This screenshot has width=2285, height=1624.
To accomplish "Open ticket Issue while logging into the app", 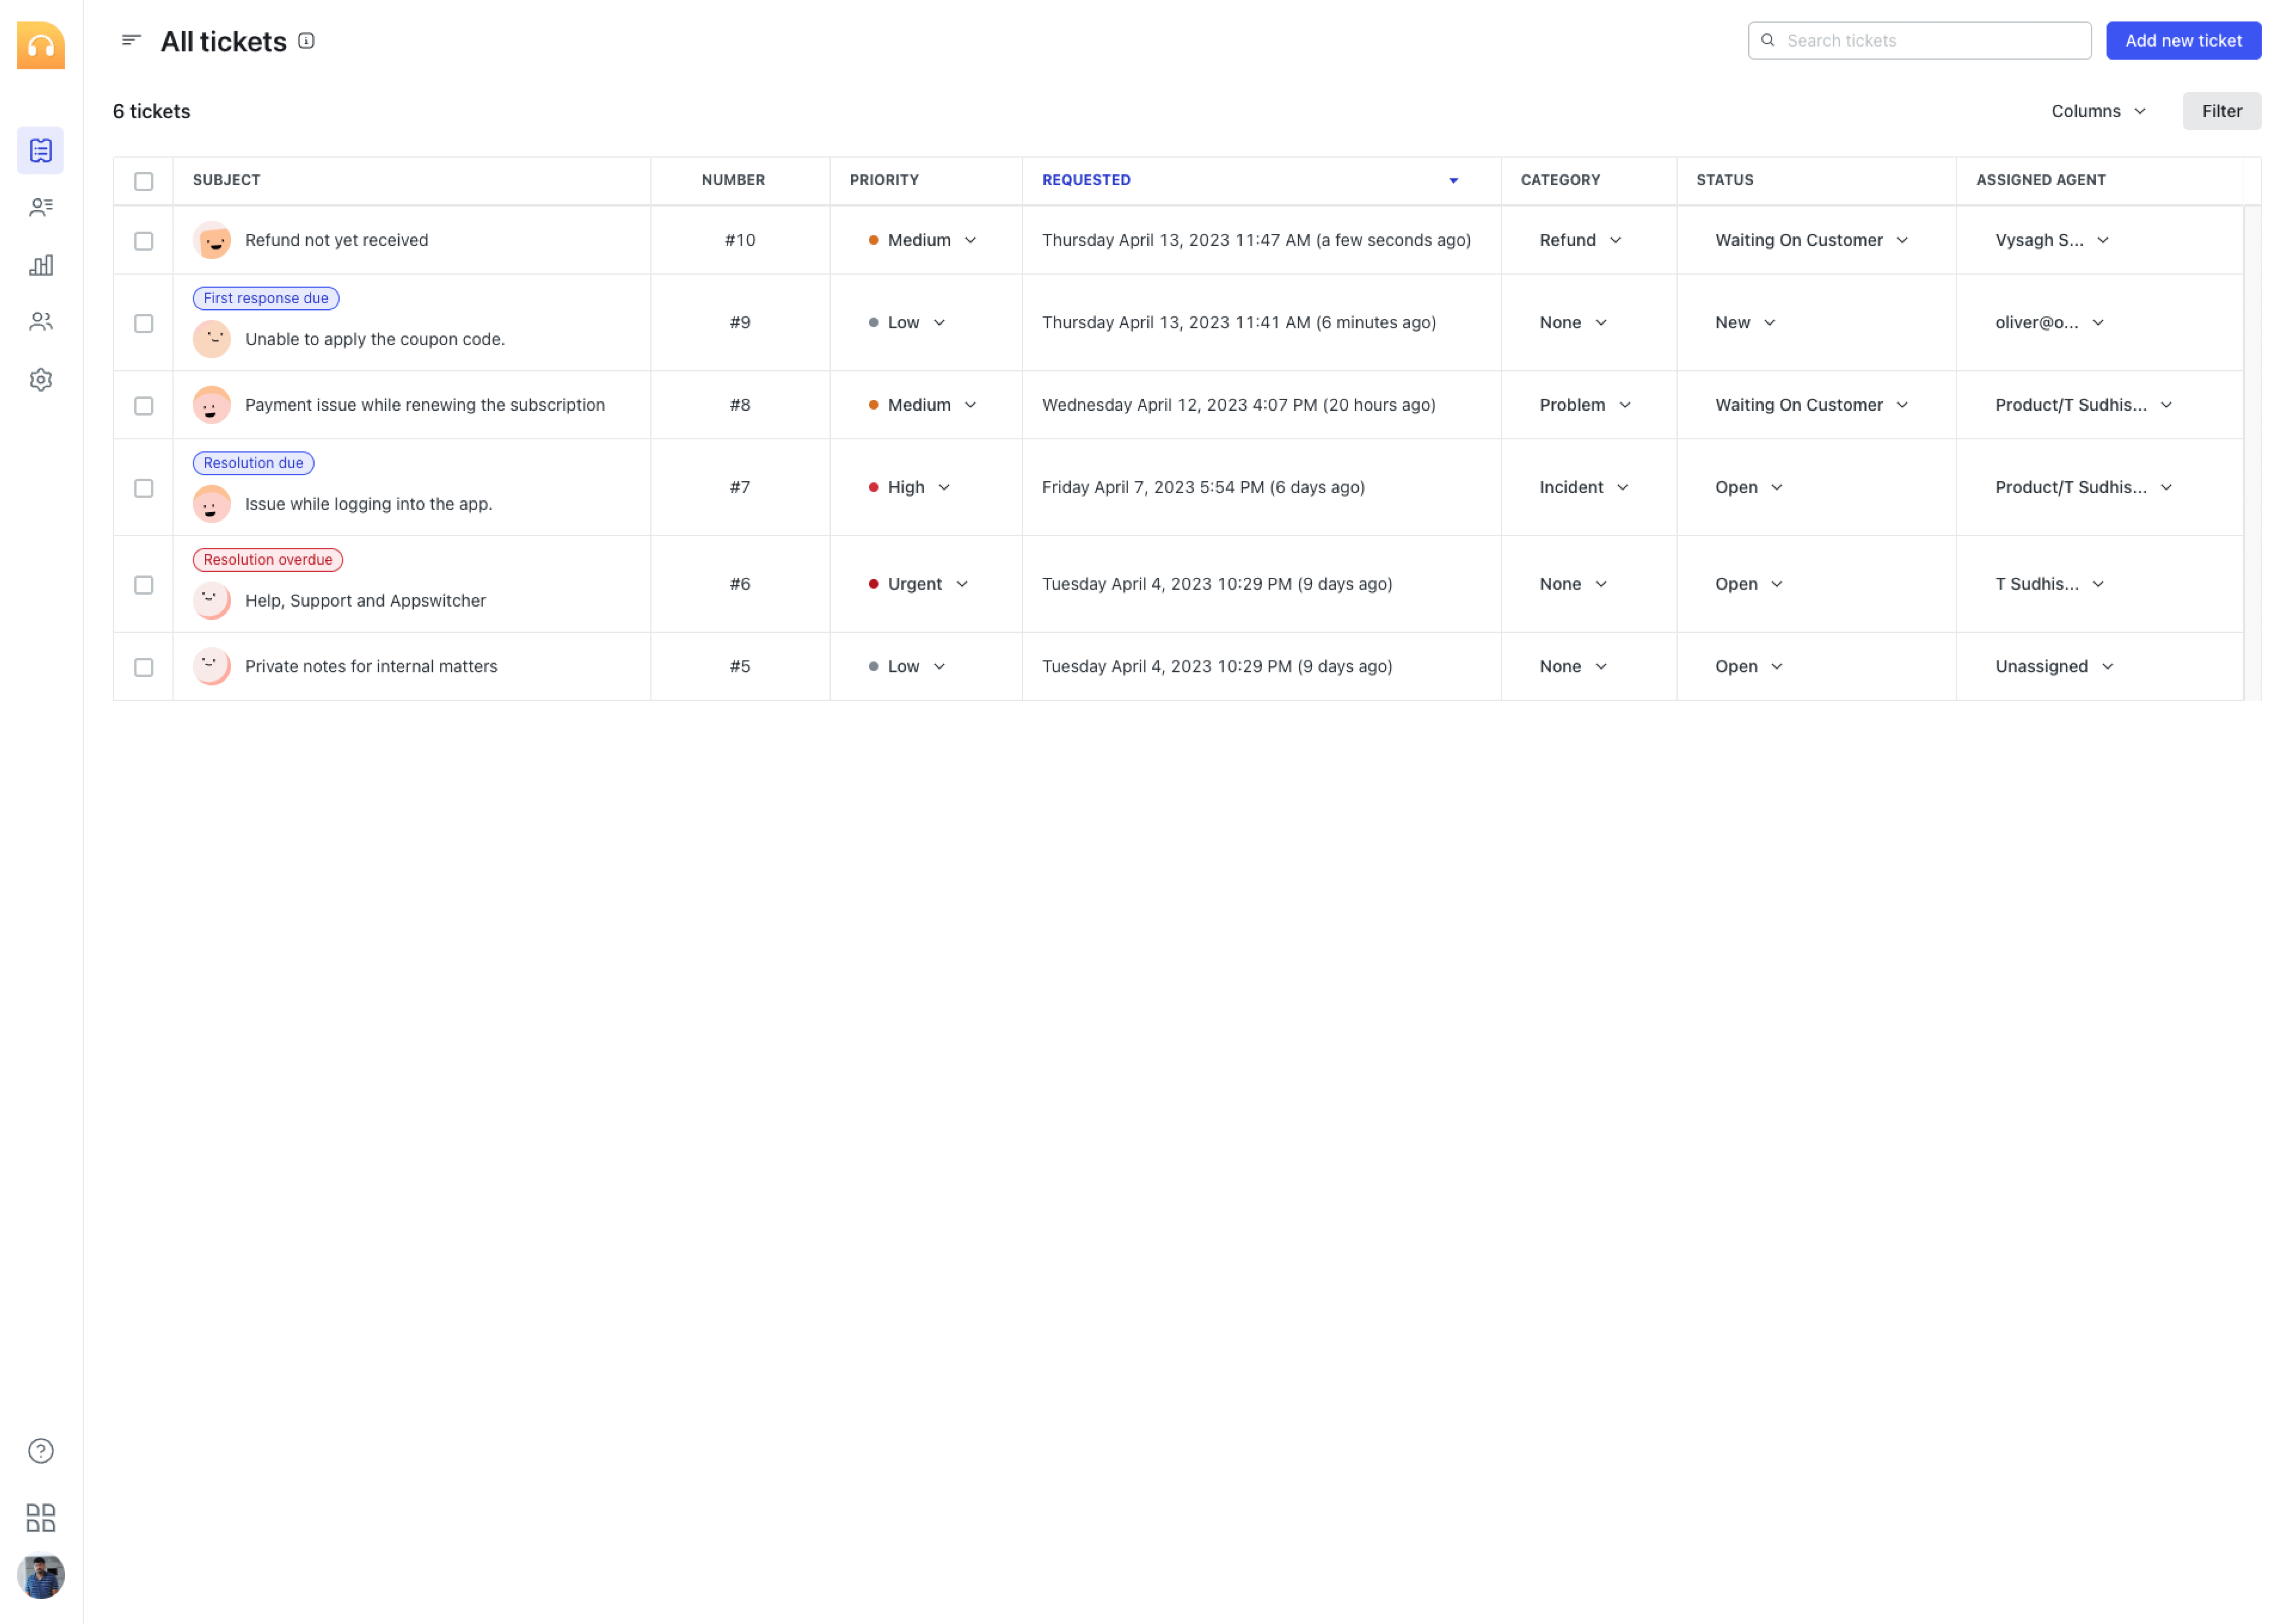I will point(369,504).
